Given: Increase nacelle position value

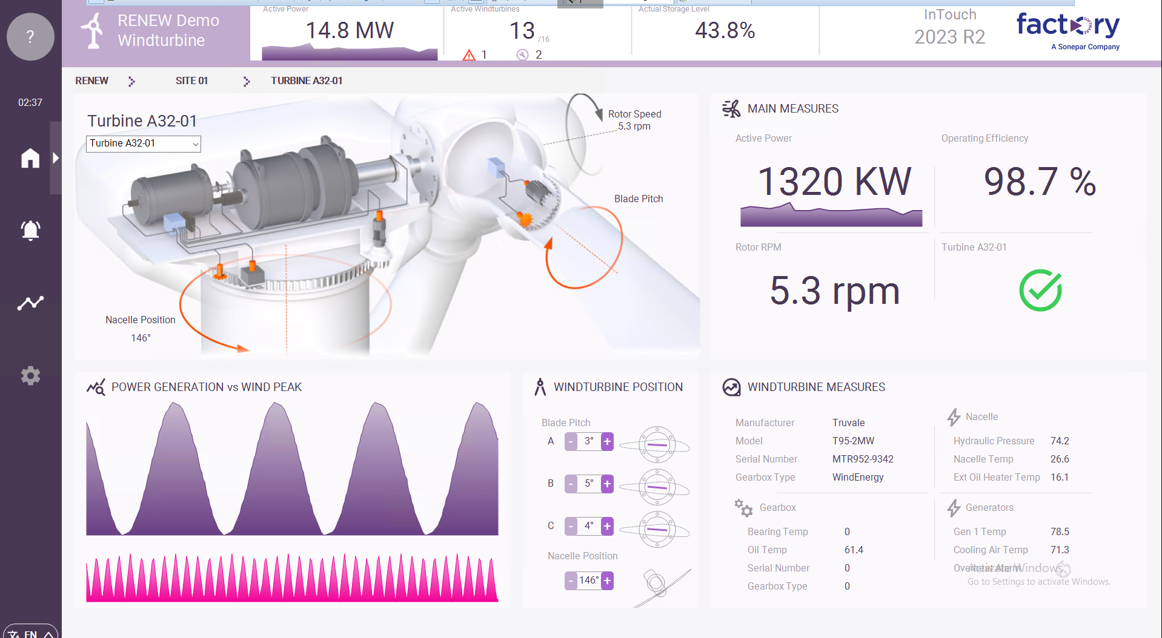Looking at the screenshot, I should point(607,581).
